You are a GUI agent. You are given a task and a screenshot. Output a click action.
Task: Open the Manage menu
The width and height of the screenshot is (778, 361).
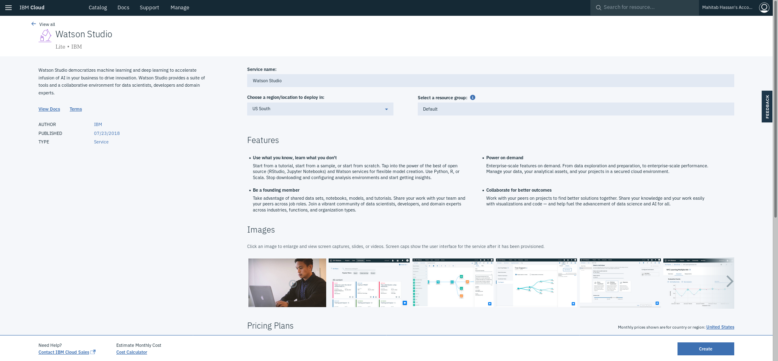(x=180, y=8)
